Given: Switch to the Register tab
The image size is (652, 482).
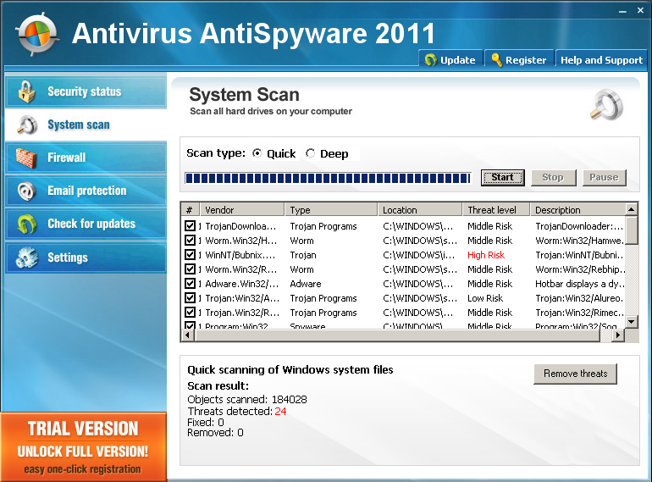Looking at the screenshot, I should pos(519,60).
